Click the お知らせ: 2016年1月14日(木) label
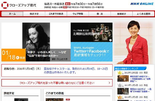The height and width of the screenshot is (101, 155). (22, 69)
